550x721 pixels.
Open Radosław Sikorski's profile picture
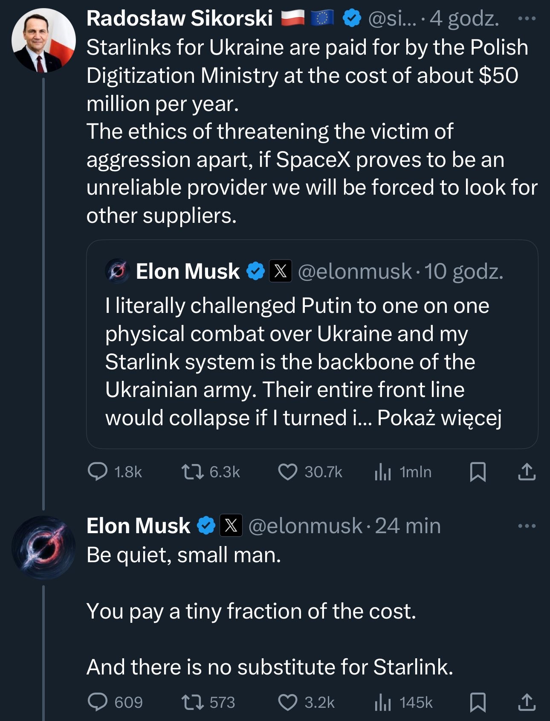pos(43,41)
